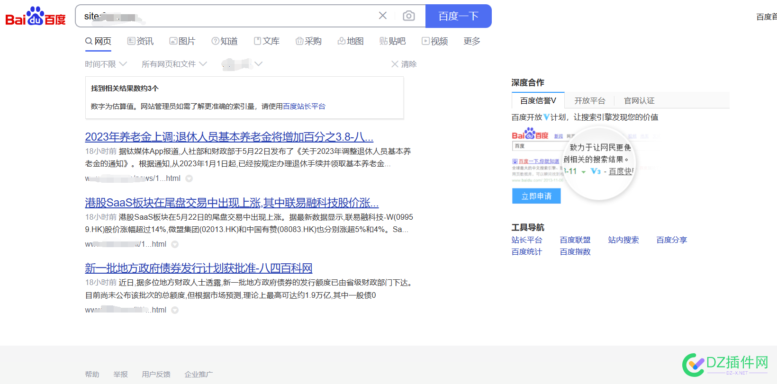Click the first result's blurred URL
The image size is (777, 384).
133,179
